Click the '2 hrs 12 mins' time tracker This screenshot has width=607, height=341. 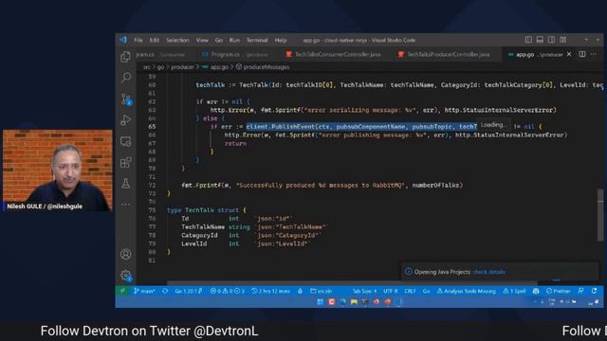pyautogui.click(x=270, y=291)
